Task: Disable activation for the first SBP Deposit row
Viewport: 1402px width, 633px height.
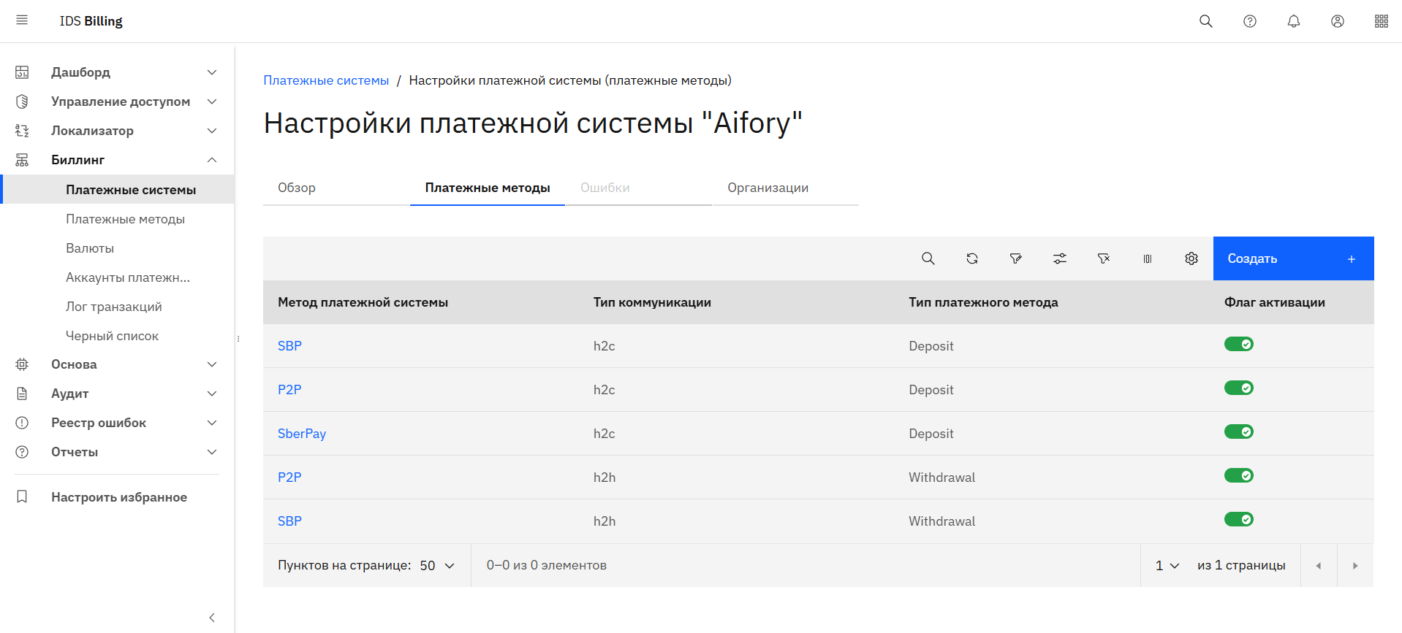Action: click(x=1238, y=344)
